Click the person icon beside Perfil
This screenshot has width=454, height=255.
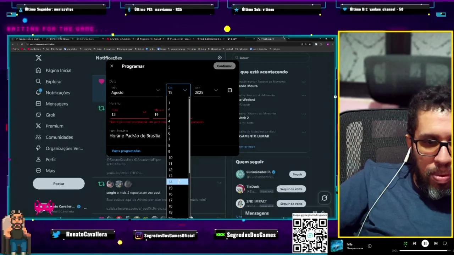click(x=38, y=159)
